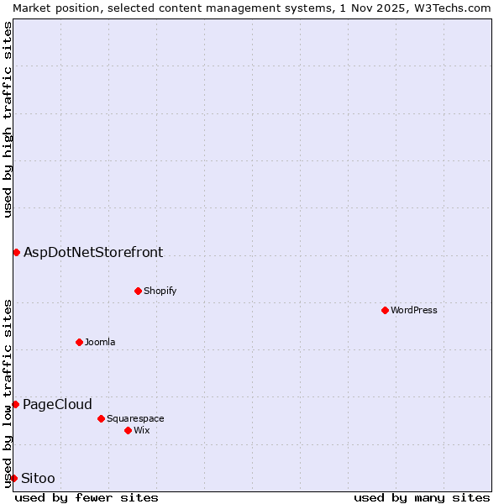
Task: Click the chart title mentioning W3Techs.com
Action: click(252, 8)
